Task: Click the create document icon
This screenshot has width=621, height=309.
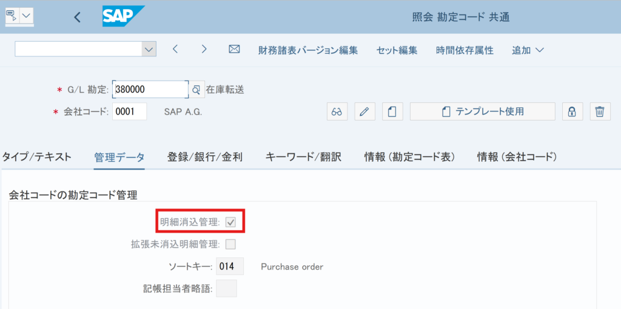Action: pyautogui.click(x=392, y=111)
